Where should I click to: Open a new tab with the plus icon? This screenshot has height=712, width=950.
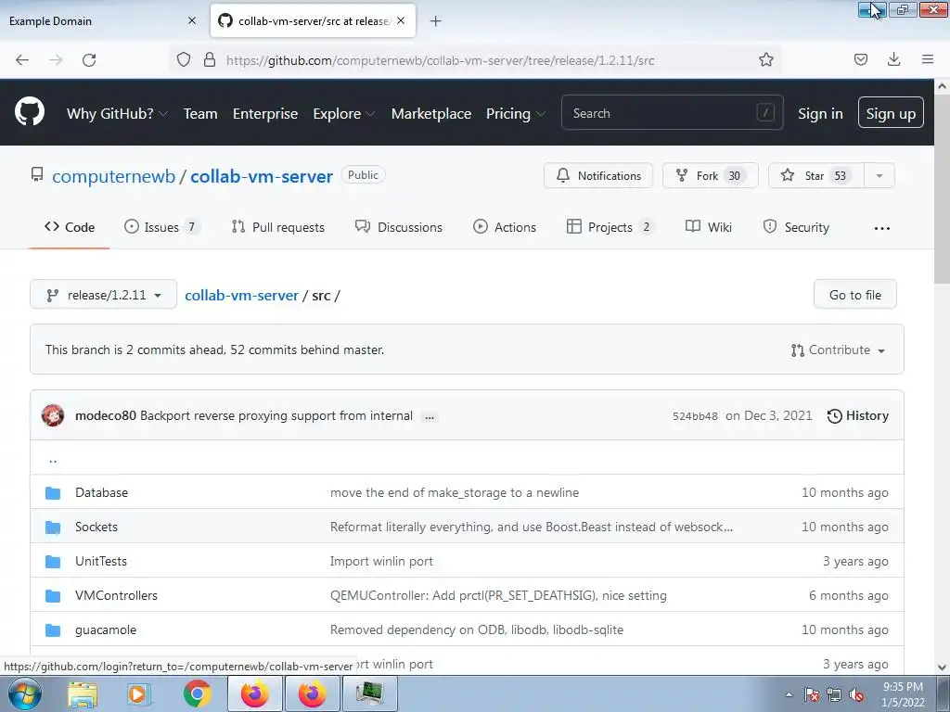pos(436,21)
